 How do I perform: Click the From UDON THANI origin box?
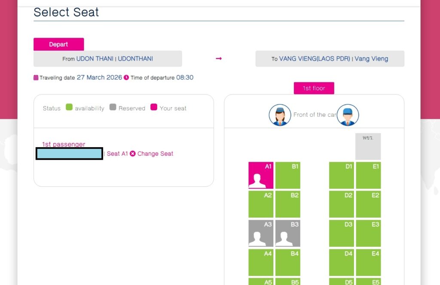107,59
